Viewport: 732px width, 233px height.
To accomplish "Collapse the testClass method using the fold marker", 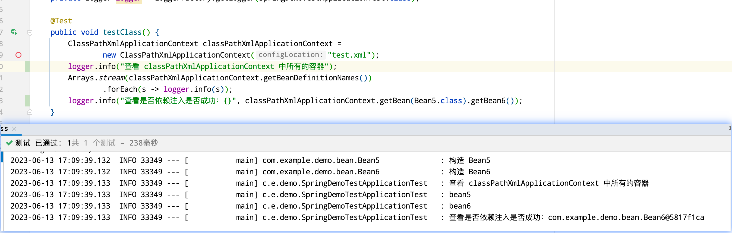I will coord(30,33).
